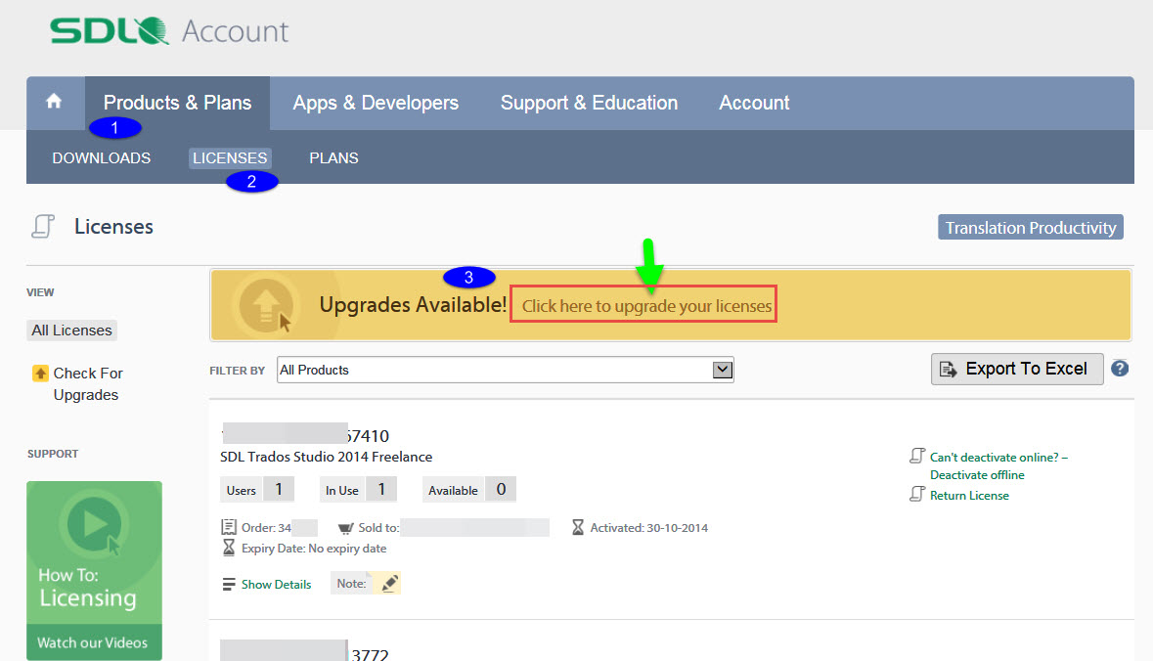This screenshot has height=661, width=1153.
Task: Click the Show Details list icon
Action: point(229,585)
